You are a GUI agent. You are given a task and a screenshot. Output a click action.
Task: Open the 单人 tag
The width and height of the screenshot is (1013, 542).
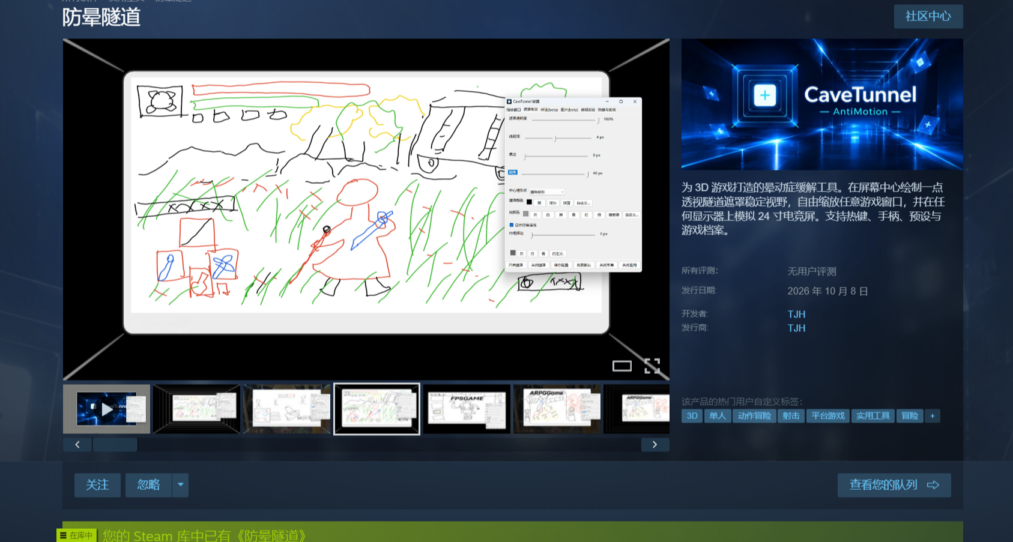click(718, 416)
